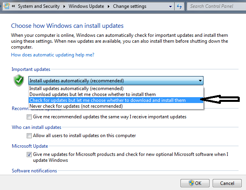Select 'Install updates automatically (recommended)' list option

(x=116, y=89)
